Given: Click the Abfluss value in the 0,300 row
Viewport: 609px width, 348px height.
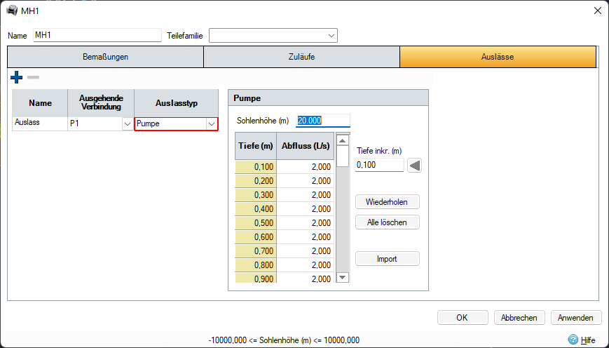Looking at the screenshot, I should coord(306,195).
